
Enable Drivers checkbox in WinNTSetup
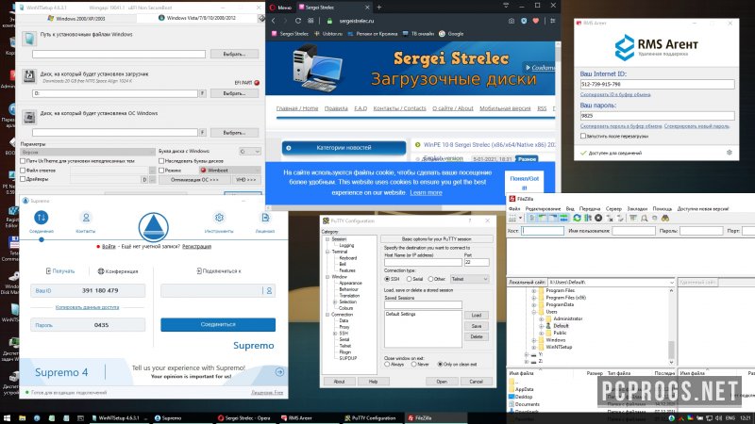[x=23, y=179]
